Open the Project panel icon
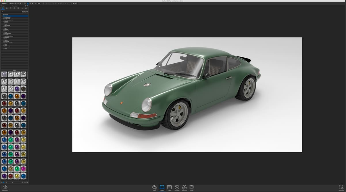This screenshot has height=192, width=346. pos(170,187)
